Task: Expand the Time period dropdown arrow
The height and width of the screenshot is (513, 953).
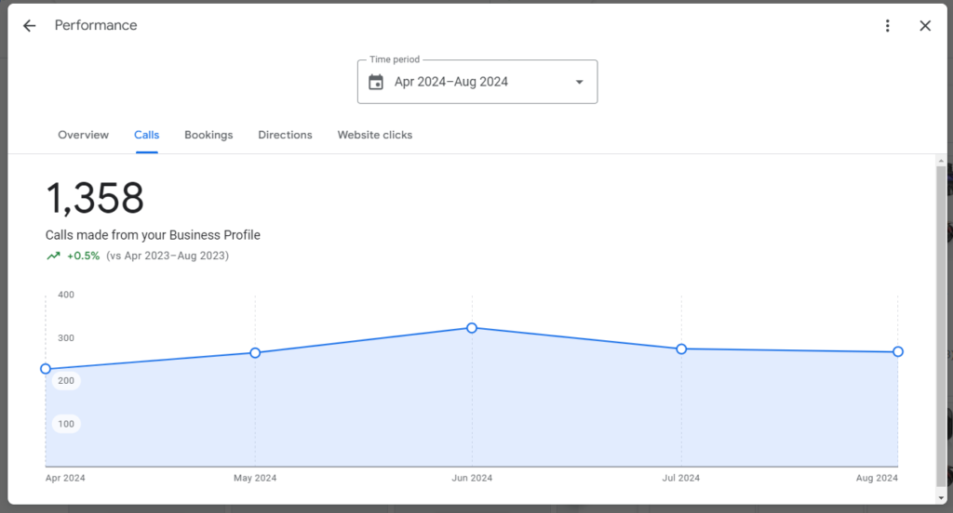Action: tap(579, 82)
